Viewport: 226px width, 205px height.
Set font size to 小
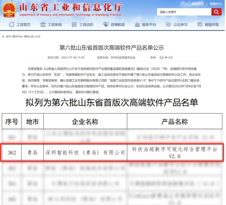(170, 57)
